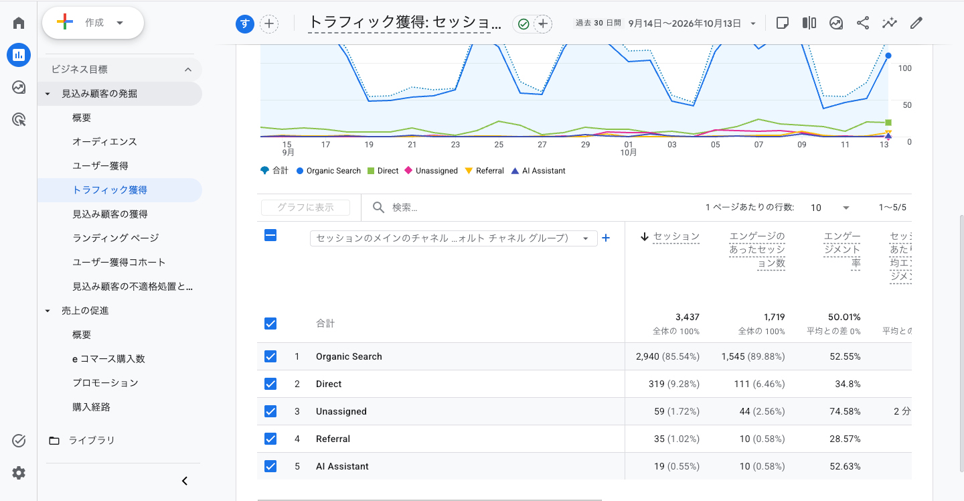Open the 作成 create dropdown
This screenshot has height=501, width=964.
pos(93,23)
